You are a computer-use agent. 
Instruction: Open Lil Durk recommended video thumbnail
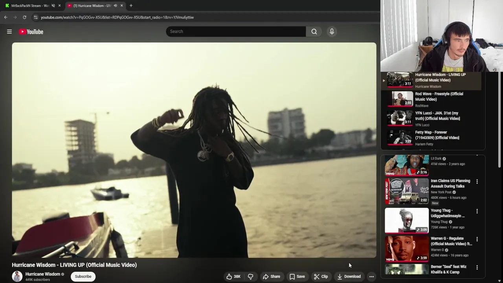click(407, 165)
